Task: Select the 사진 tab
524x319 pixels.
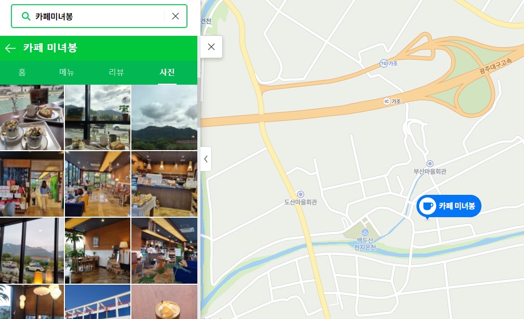Action: [x=167, y=72]
